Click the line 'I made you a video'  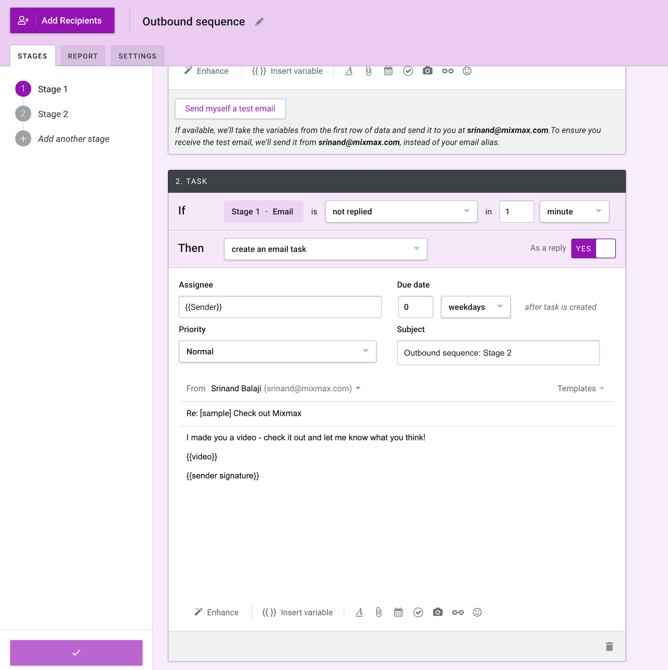pos(306,438)
